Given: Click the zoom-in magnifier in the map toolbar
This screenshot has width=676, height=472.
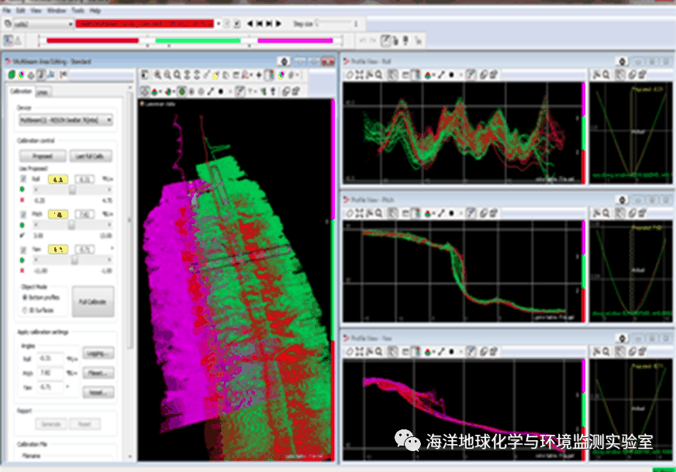Looking at the screenshot, I should click(x=157, y=74).
